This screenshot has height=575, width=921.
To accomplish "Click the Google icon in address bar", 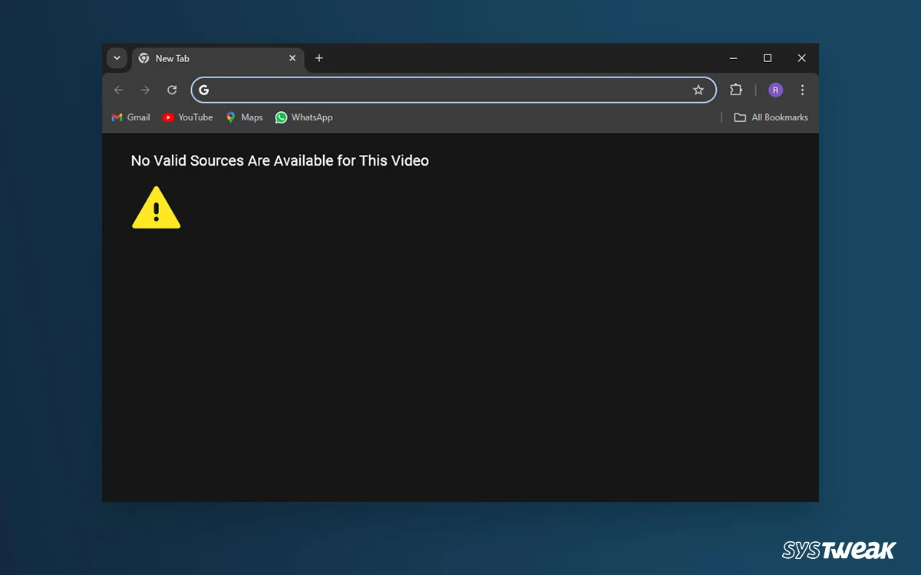I will click(x=204, y=90).
